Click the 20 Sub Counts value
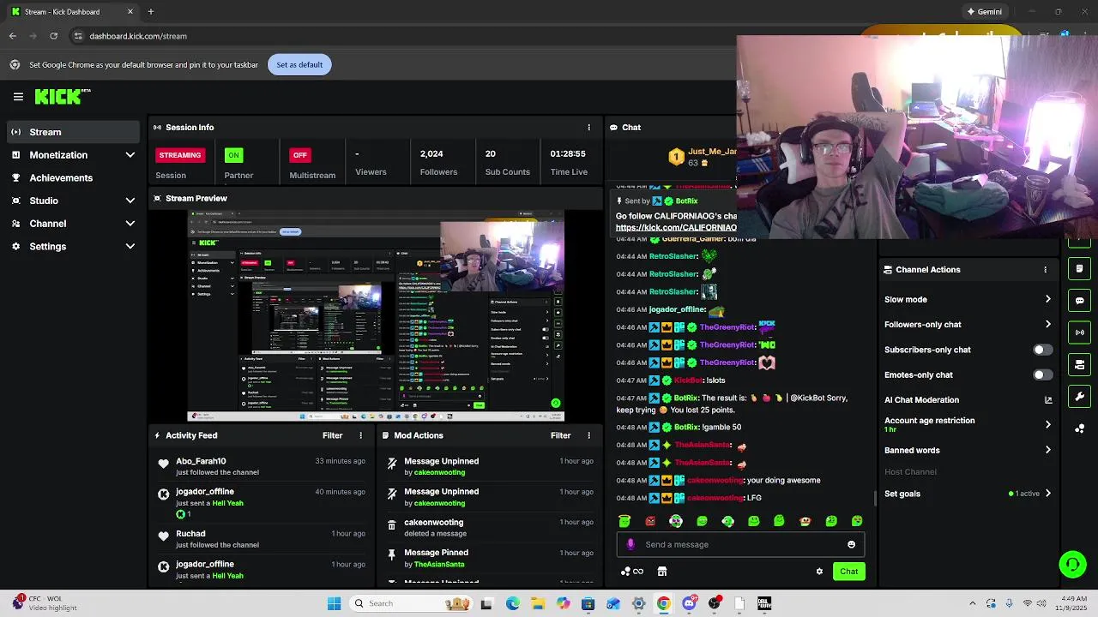 (x=490, y=154)
